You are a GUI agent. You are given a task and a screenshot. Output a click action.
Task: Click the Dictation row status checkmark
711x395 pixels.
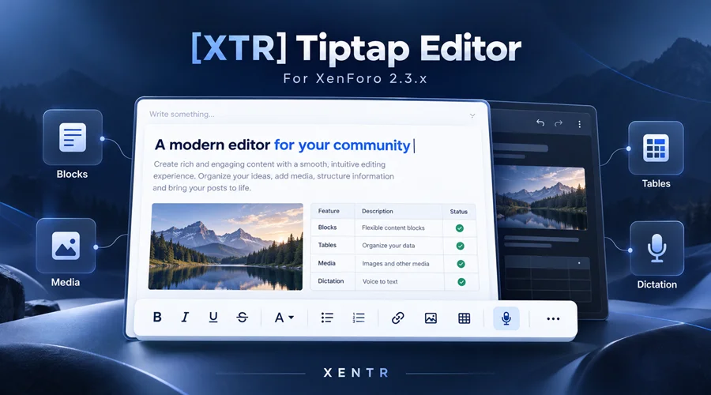click(461, 282)
